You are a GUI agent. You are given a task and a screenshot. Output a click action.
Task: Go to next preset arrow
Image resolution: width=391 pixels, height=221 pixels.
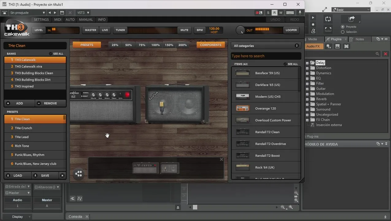tap(55, 13)
